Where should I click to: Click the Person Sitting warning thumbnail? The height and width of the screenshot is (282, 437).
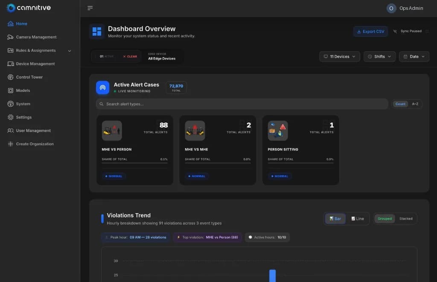[x=278, y=131]
